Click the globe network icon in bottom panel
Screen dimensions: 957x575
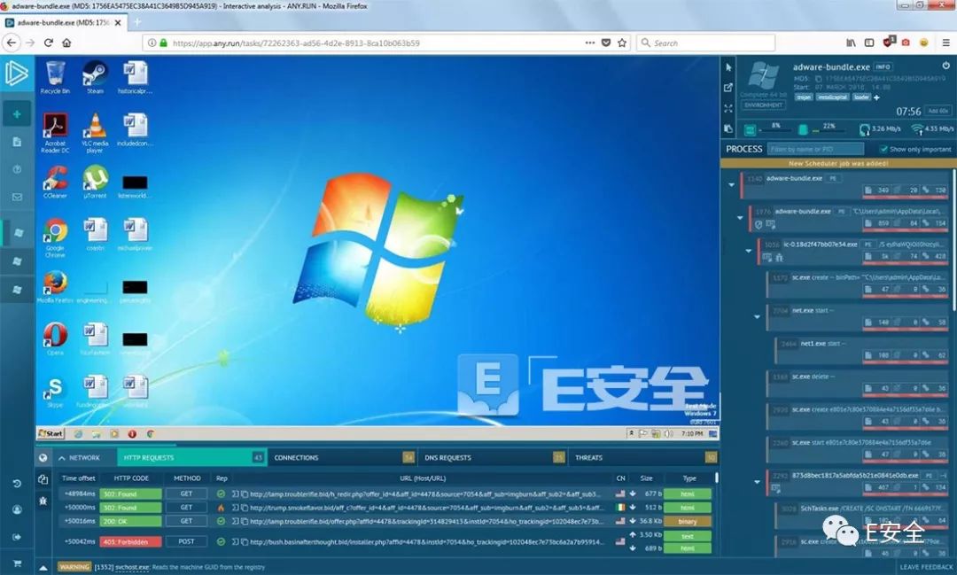click(x=43, y=458)
